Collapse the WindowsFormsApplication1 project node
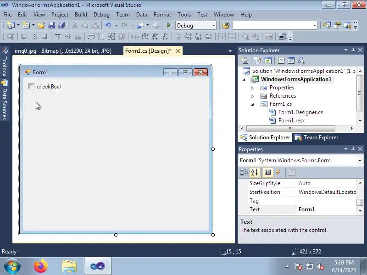This screenshot has height=275, width=367. tap(244, 80)
